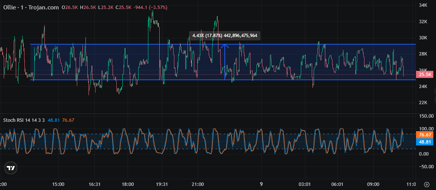Click the 30K price axis label

click(x=423, y=38)
